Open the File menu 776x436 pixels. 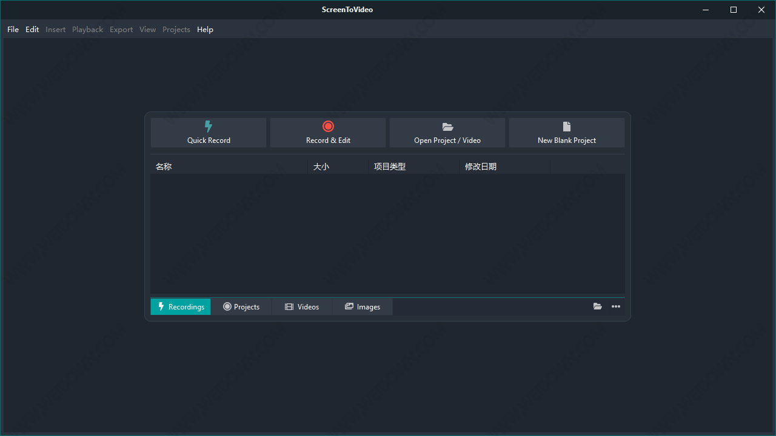pos(13,29)
